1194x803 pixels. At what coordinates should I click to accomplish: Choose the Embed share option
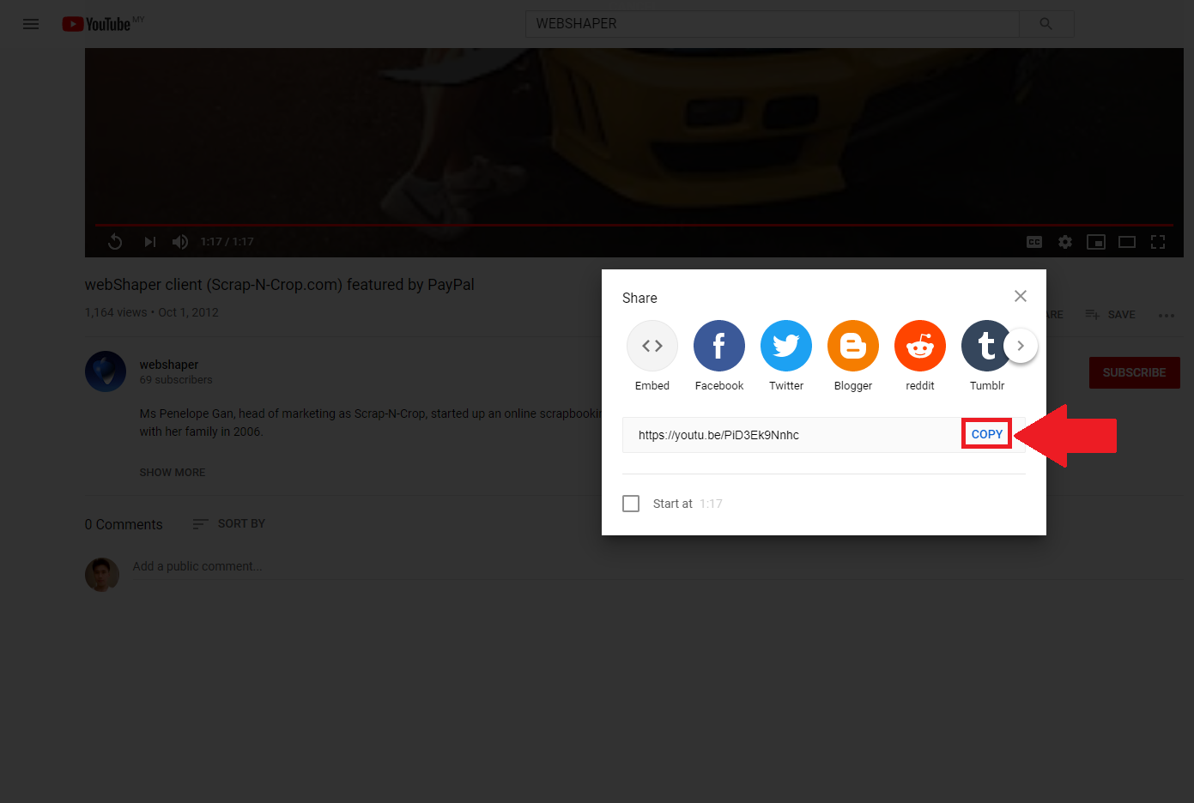(652, 356)
